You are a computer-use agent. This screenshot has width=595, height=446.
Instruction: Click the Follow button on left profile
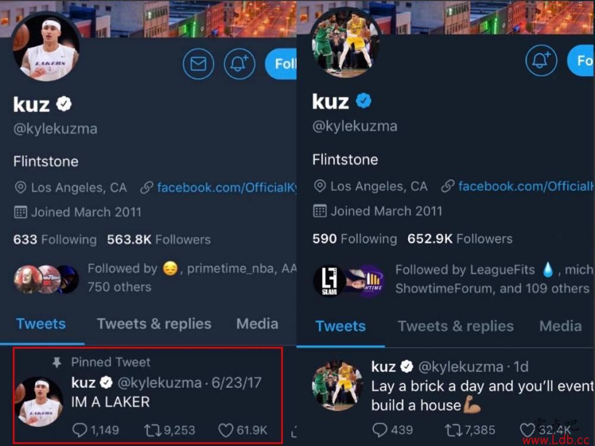click(281, 64)
